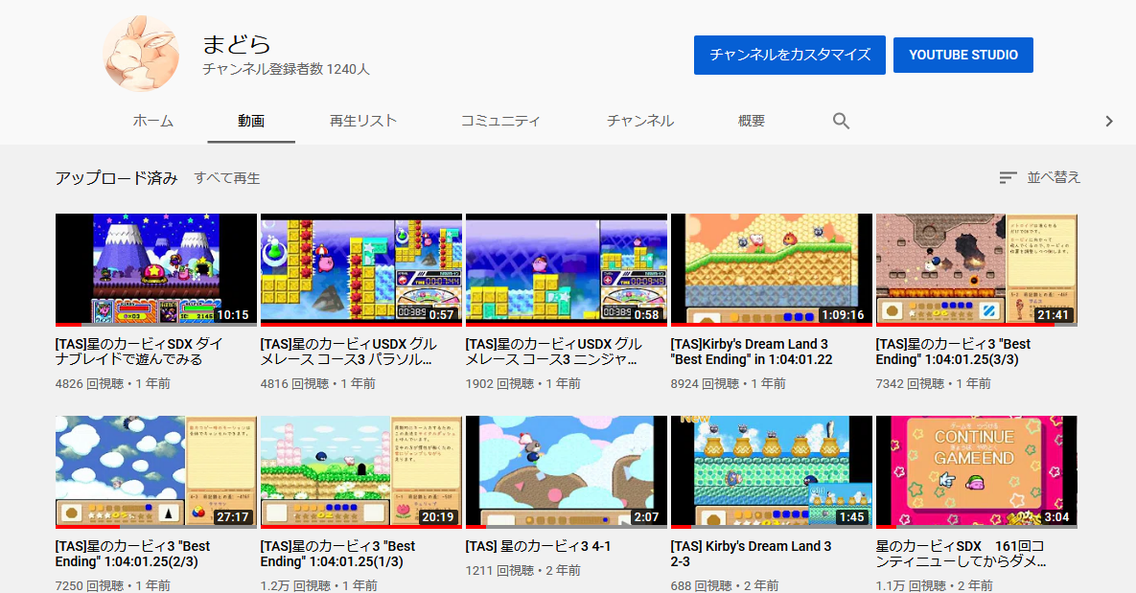This screenshot has height=593, width=1136.
Task: Click title [TAS]星のカービィSDX ダイナブレイドで遊んでみる
Action: (139, 352)
